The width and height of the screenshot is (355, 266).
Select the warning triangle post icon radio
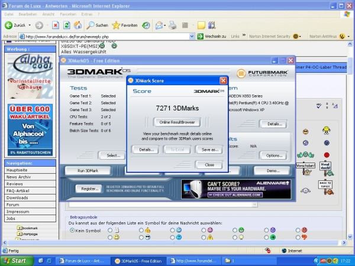[x=204, y=238]
